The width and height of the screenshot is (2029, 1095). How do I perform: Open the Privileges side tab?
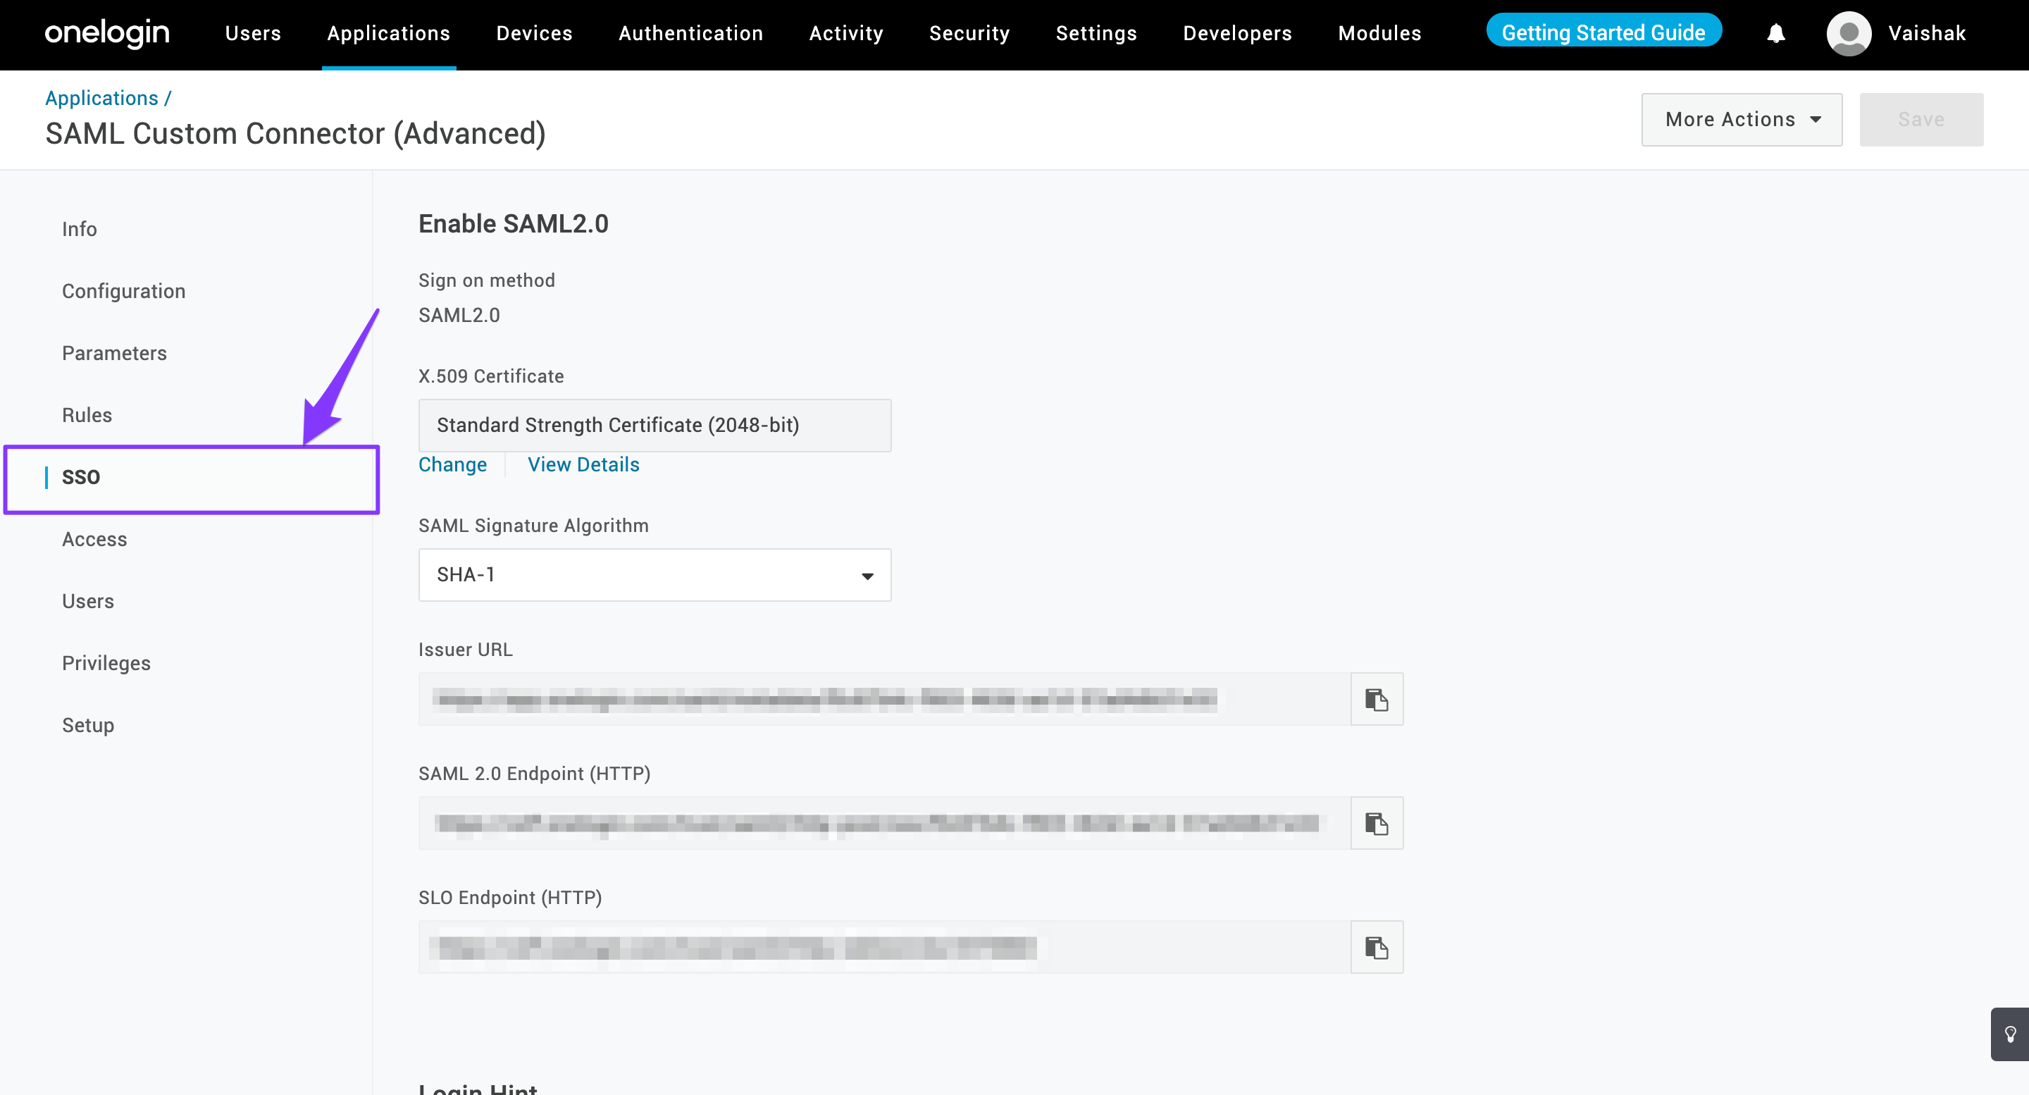(106, 663)
